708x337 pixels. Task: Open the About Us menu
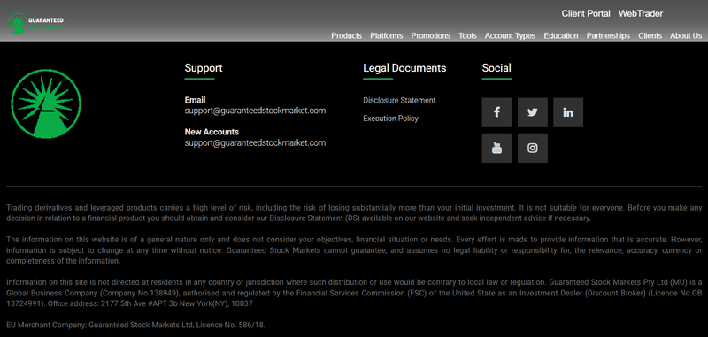(686, 35)
